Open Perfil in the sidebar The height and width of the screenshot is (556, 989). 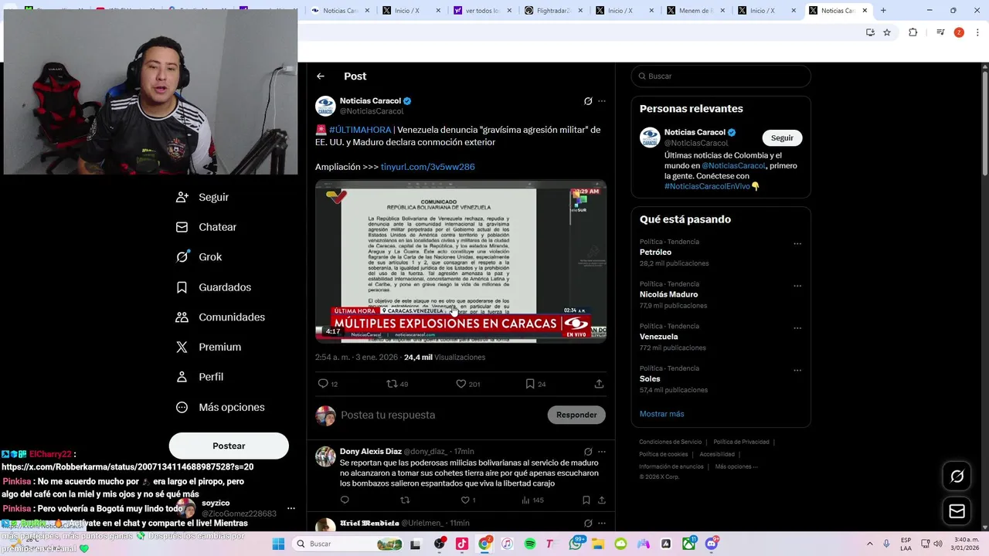(199, 377)
